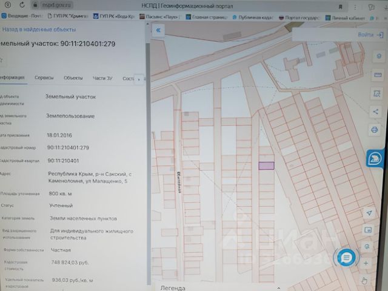Click cadastral value 748 824,03 руб.
Screen dimensions: 388x291
click(70, 263)
